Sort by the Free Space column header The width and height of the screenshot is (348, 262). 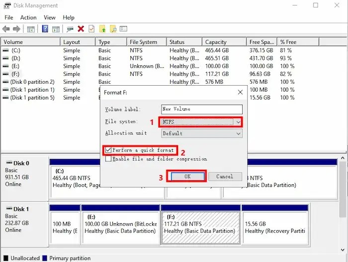262,42
